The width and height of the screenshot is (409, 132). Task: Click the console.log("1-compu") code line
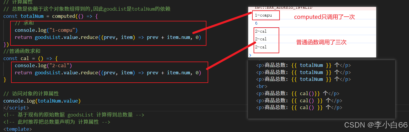pyautogui.click(x=46, y=30)
